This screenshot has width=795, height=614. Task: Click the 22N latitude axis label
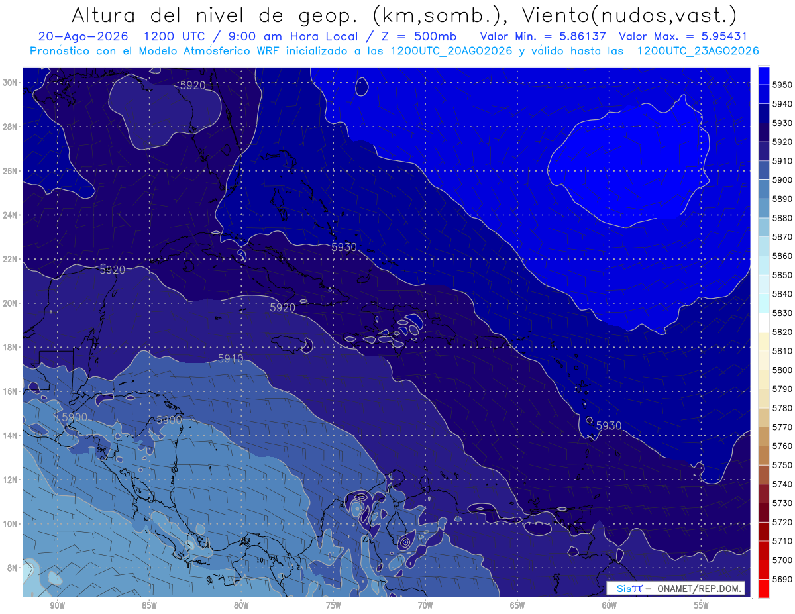[x=10, y=259]
